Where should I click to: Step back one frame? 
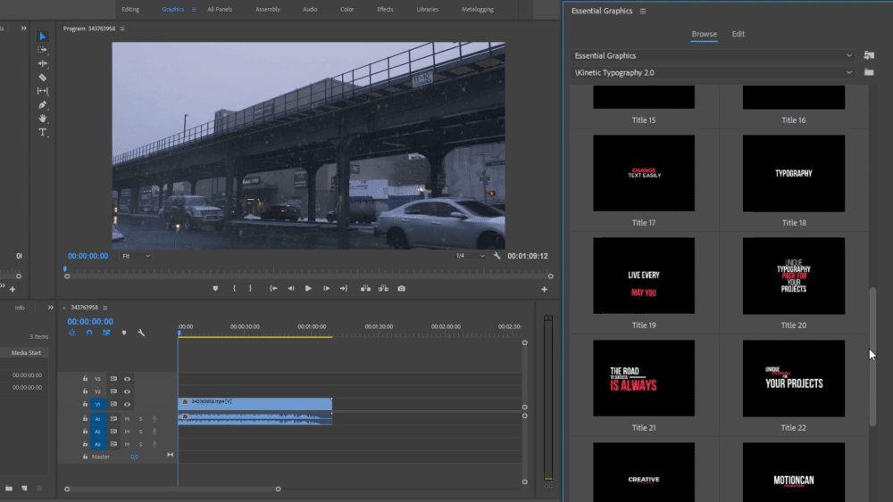tap(291, 289)
